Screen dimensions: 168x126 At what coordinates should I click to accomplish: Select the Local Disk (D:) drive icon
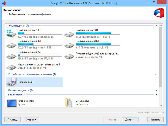point(69,35)
